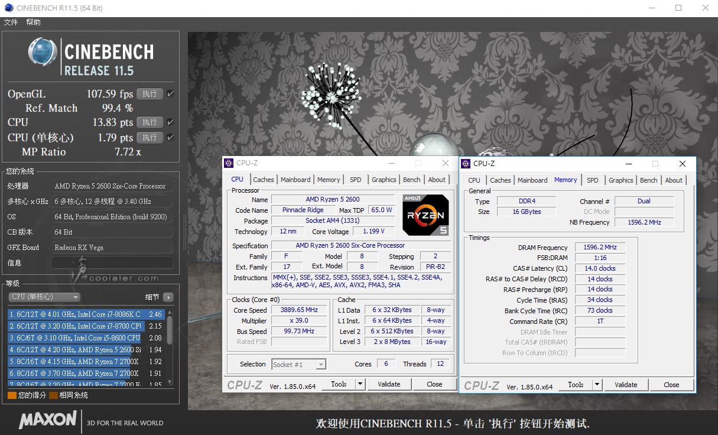The height and width of the screenshot is (435, 718).
Task: Switch to Graphics tab in left CPU-Z
Action: pyautogui.click(x=384, y=180)
